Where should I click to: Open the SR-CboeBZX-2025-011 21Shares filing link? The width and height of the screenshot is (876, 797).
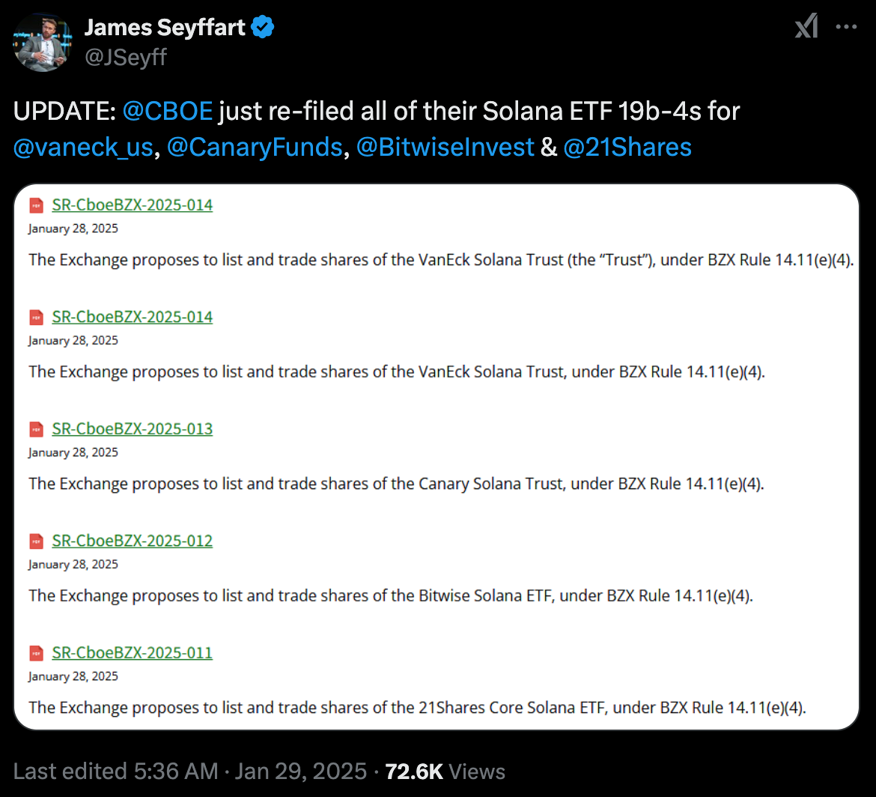[x=132, y=653]
